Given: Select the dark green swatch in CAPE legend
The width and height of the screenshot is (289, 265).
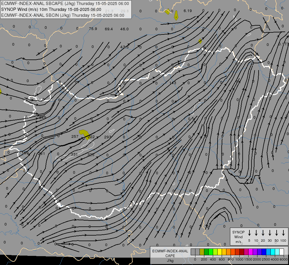Looking at the screenshot, I should (x=206, y=252).
